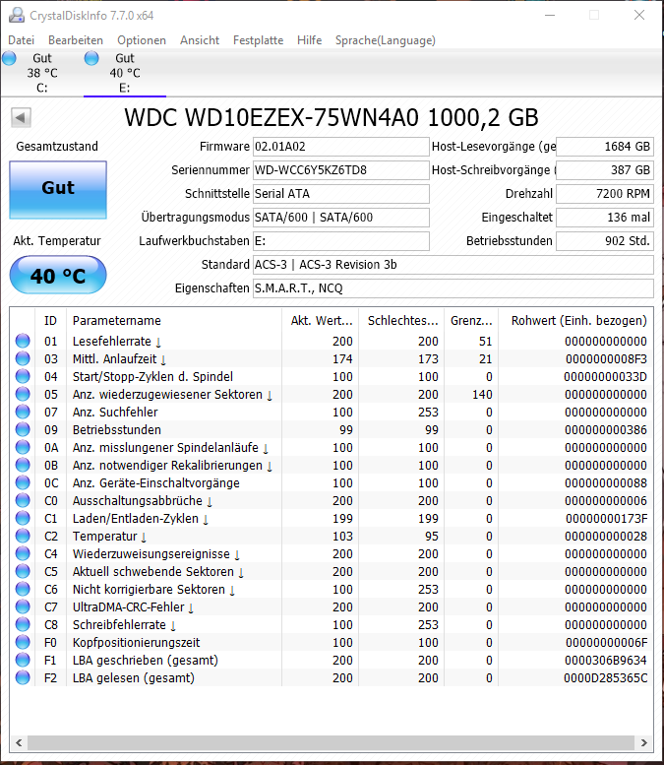Screen dimensions: 664x765
Task: Open the Festplatte menu
Action: 258,40
